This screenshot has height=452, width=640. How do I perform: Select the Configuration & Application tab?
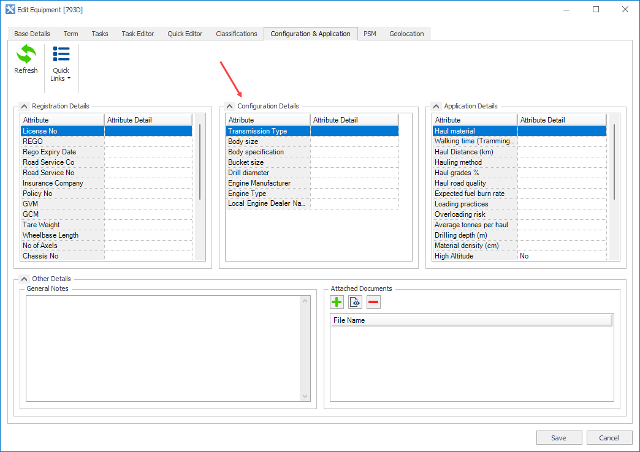pyautogui.click(x=310, y=34)
